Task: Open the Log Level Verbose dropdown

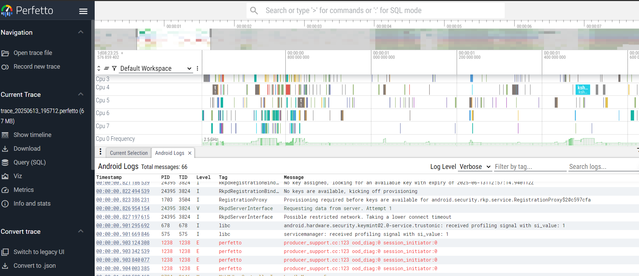Action: (x=475, y=166)
